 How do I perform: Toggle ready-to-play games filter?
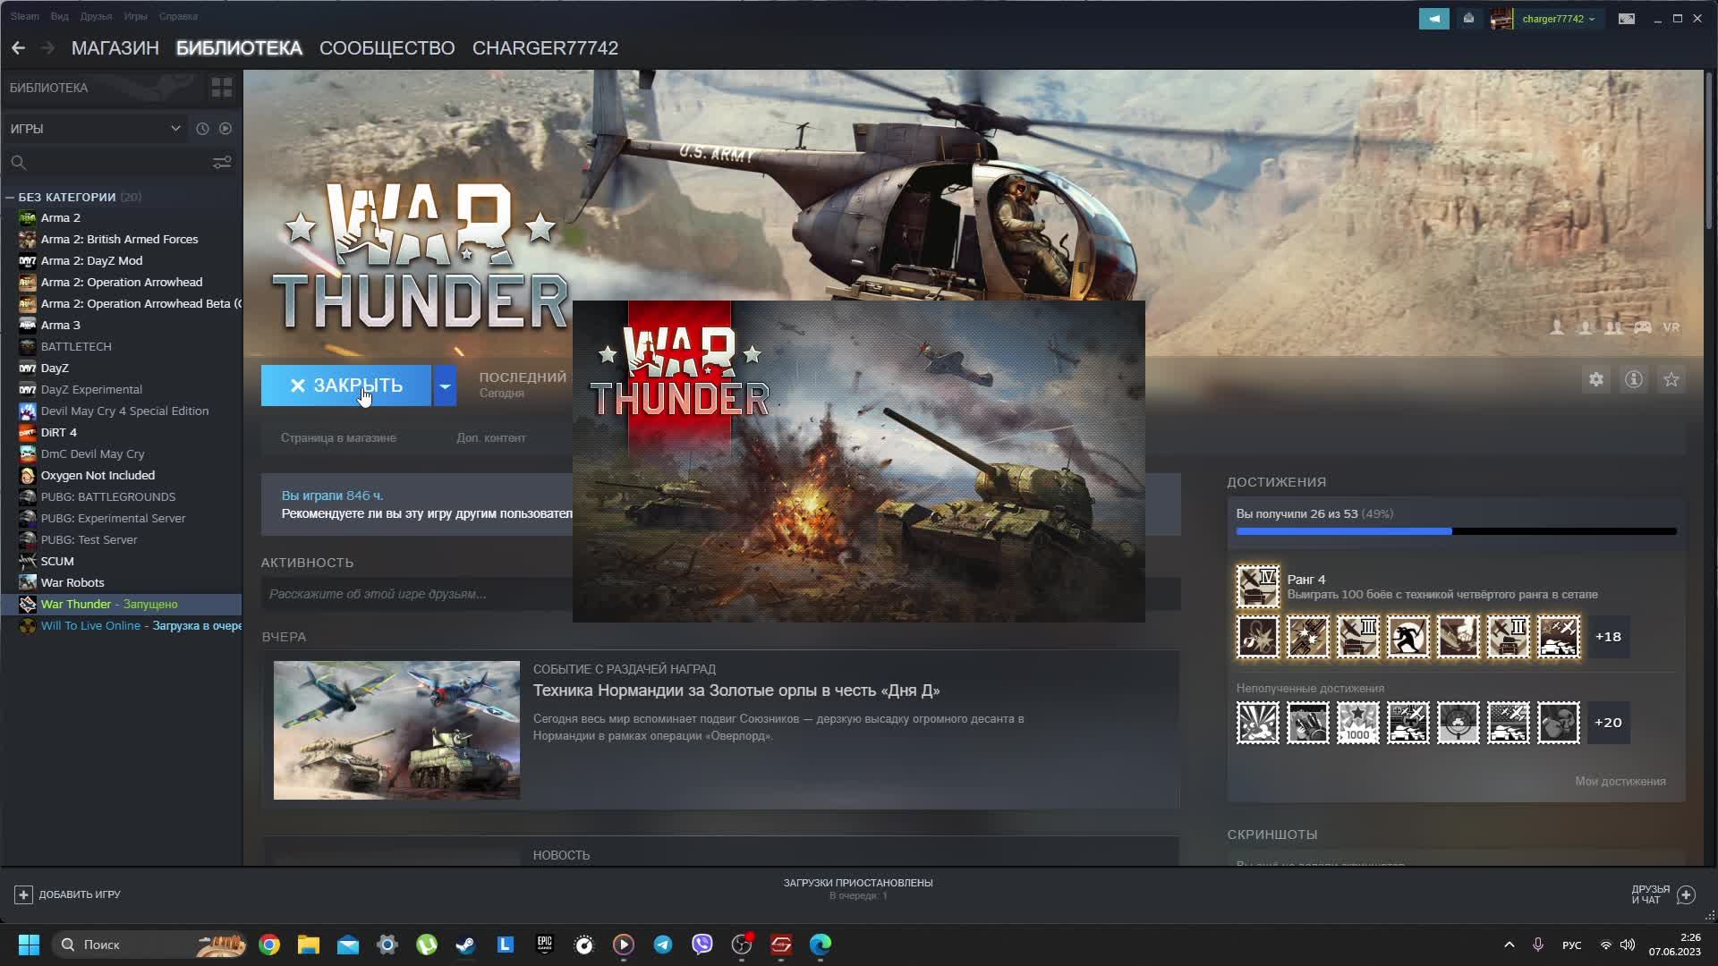pyautogui.click(x=225, y=129)
